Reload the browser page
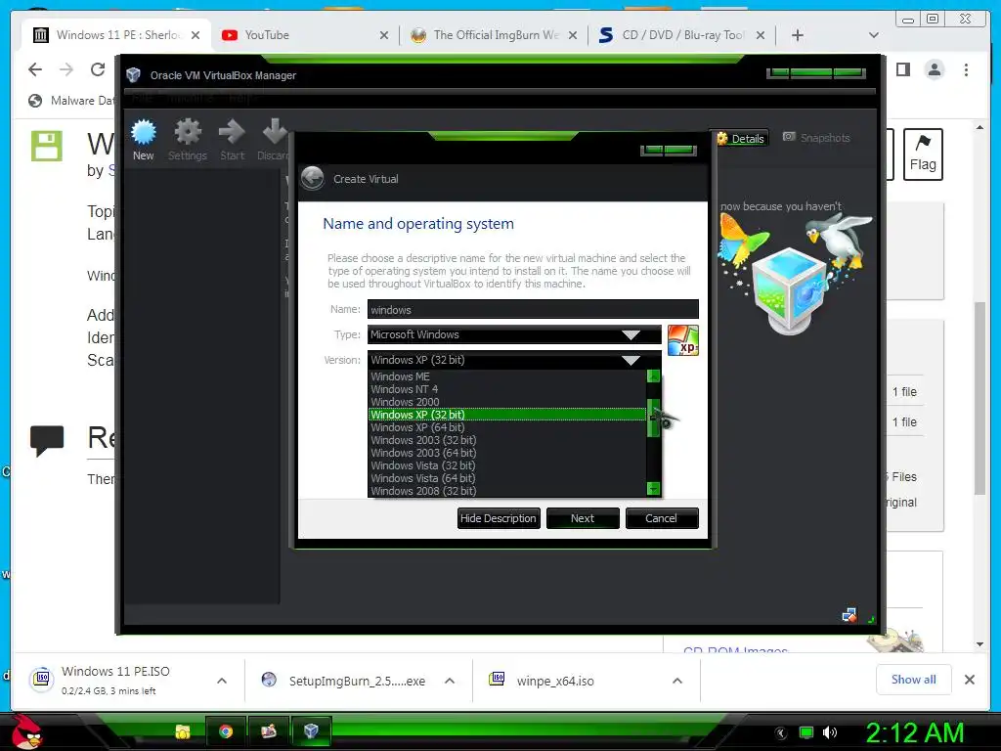 [x=98, y=69]
